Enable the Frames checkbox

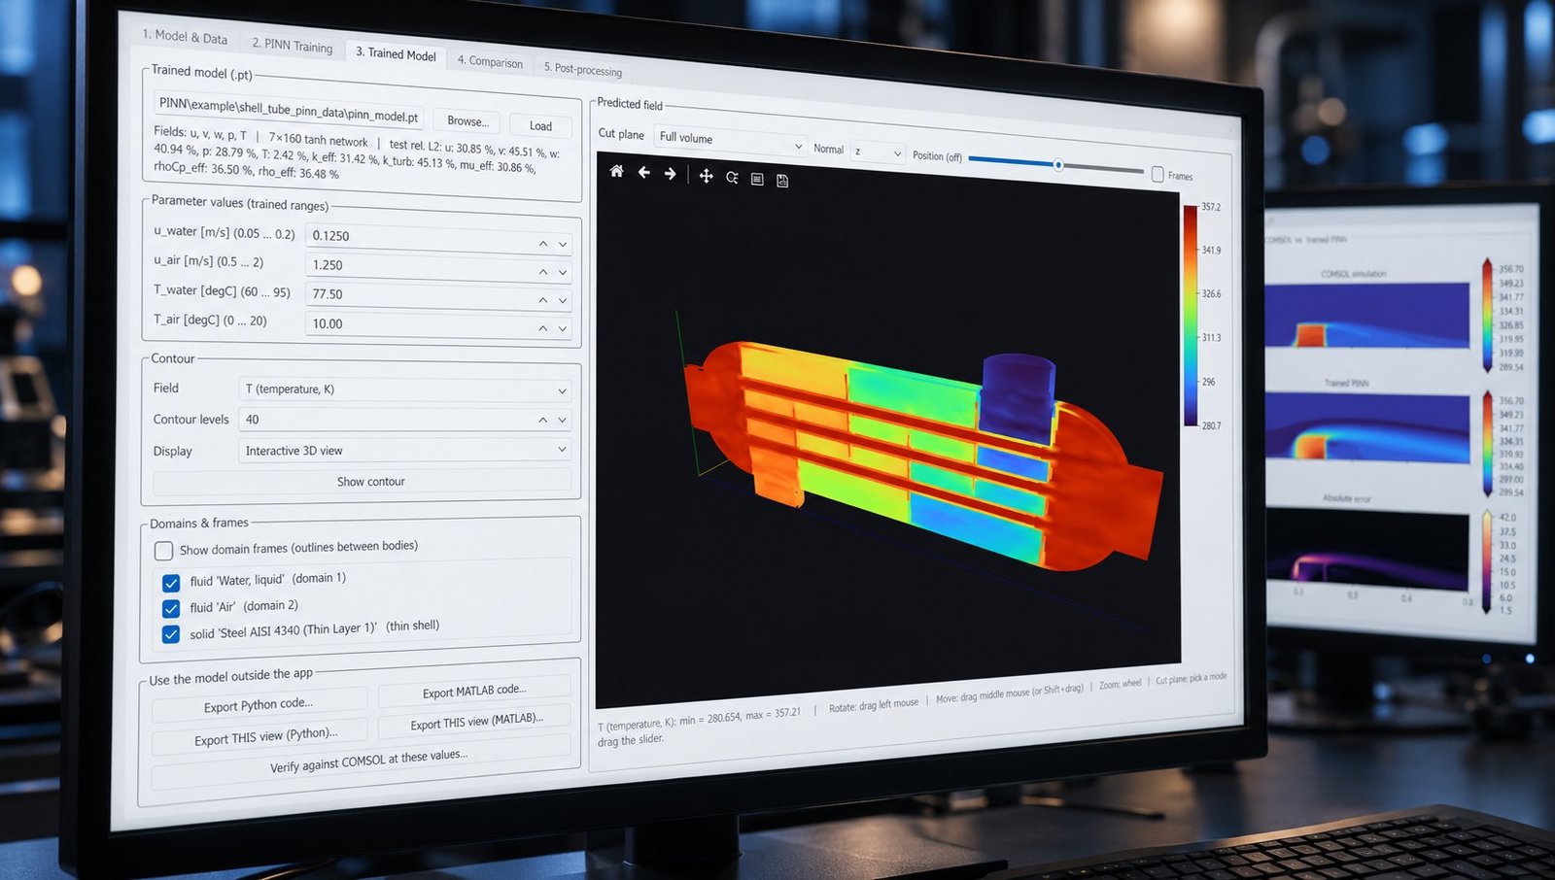coord(1158,174)
